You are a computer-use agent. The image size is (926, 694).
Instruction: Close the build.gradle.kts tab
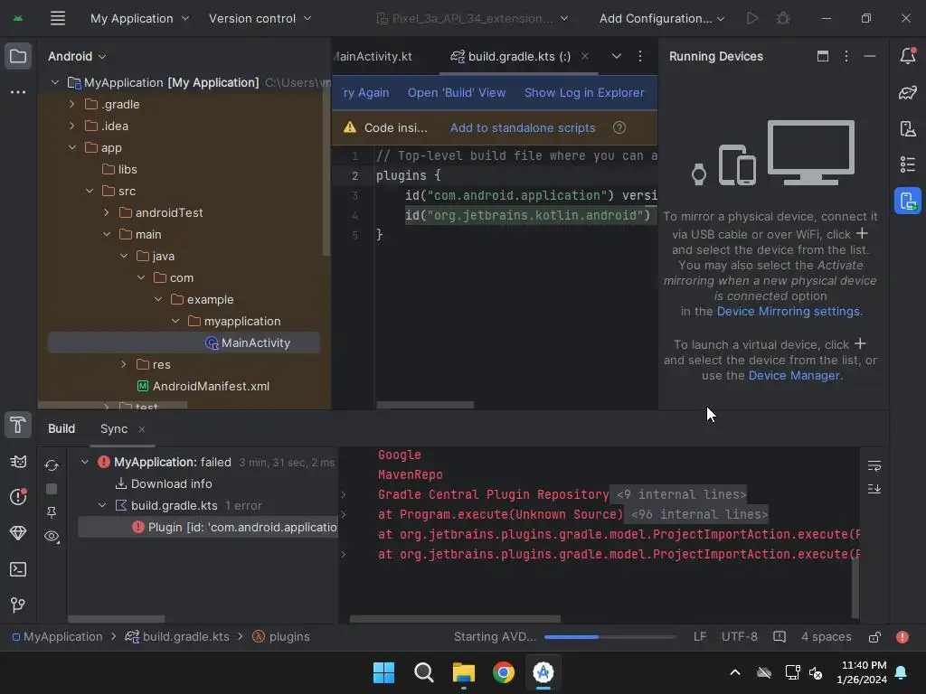pos(585,56)
